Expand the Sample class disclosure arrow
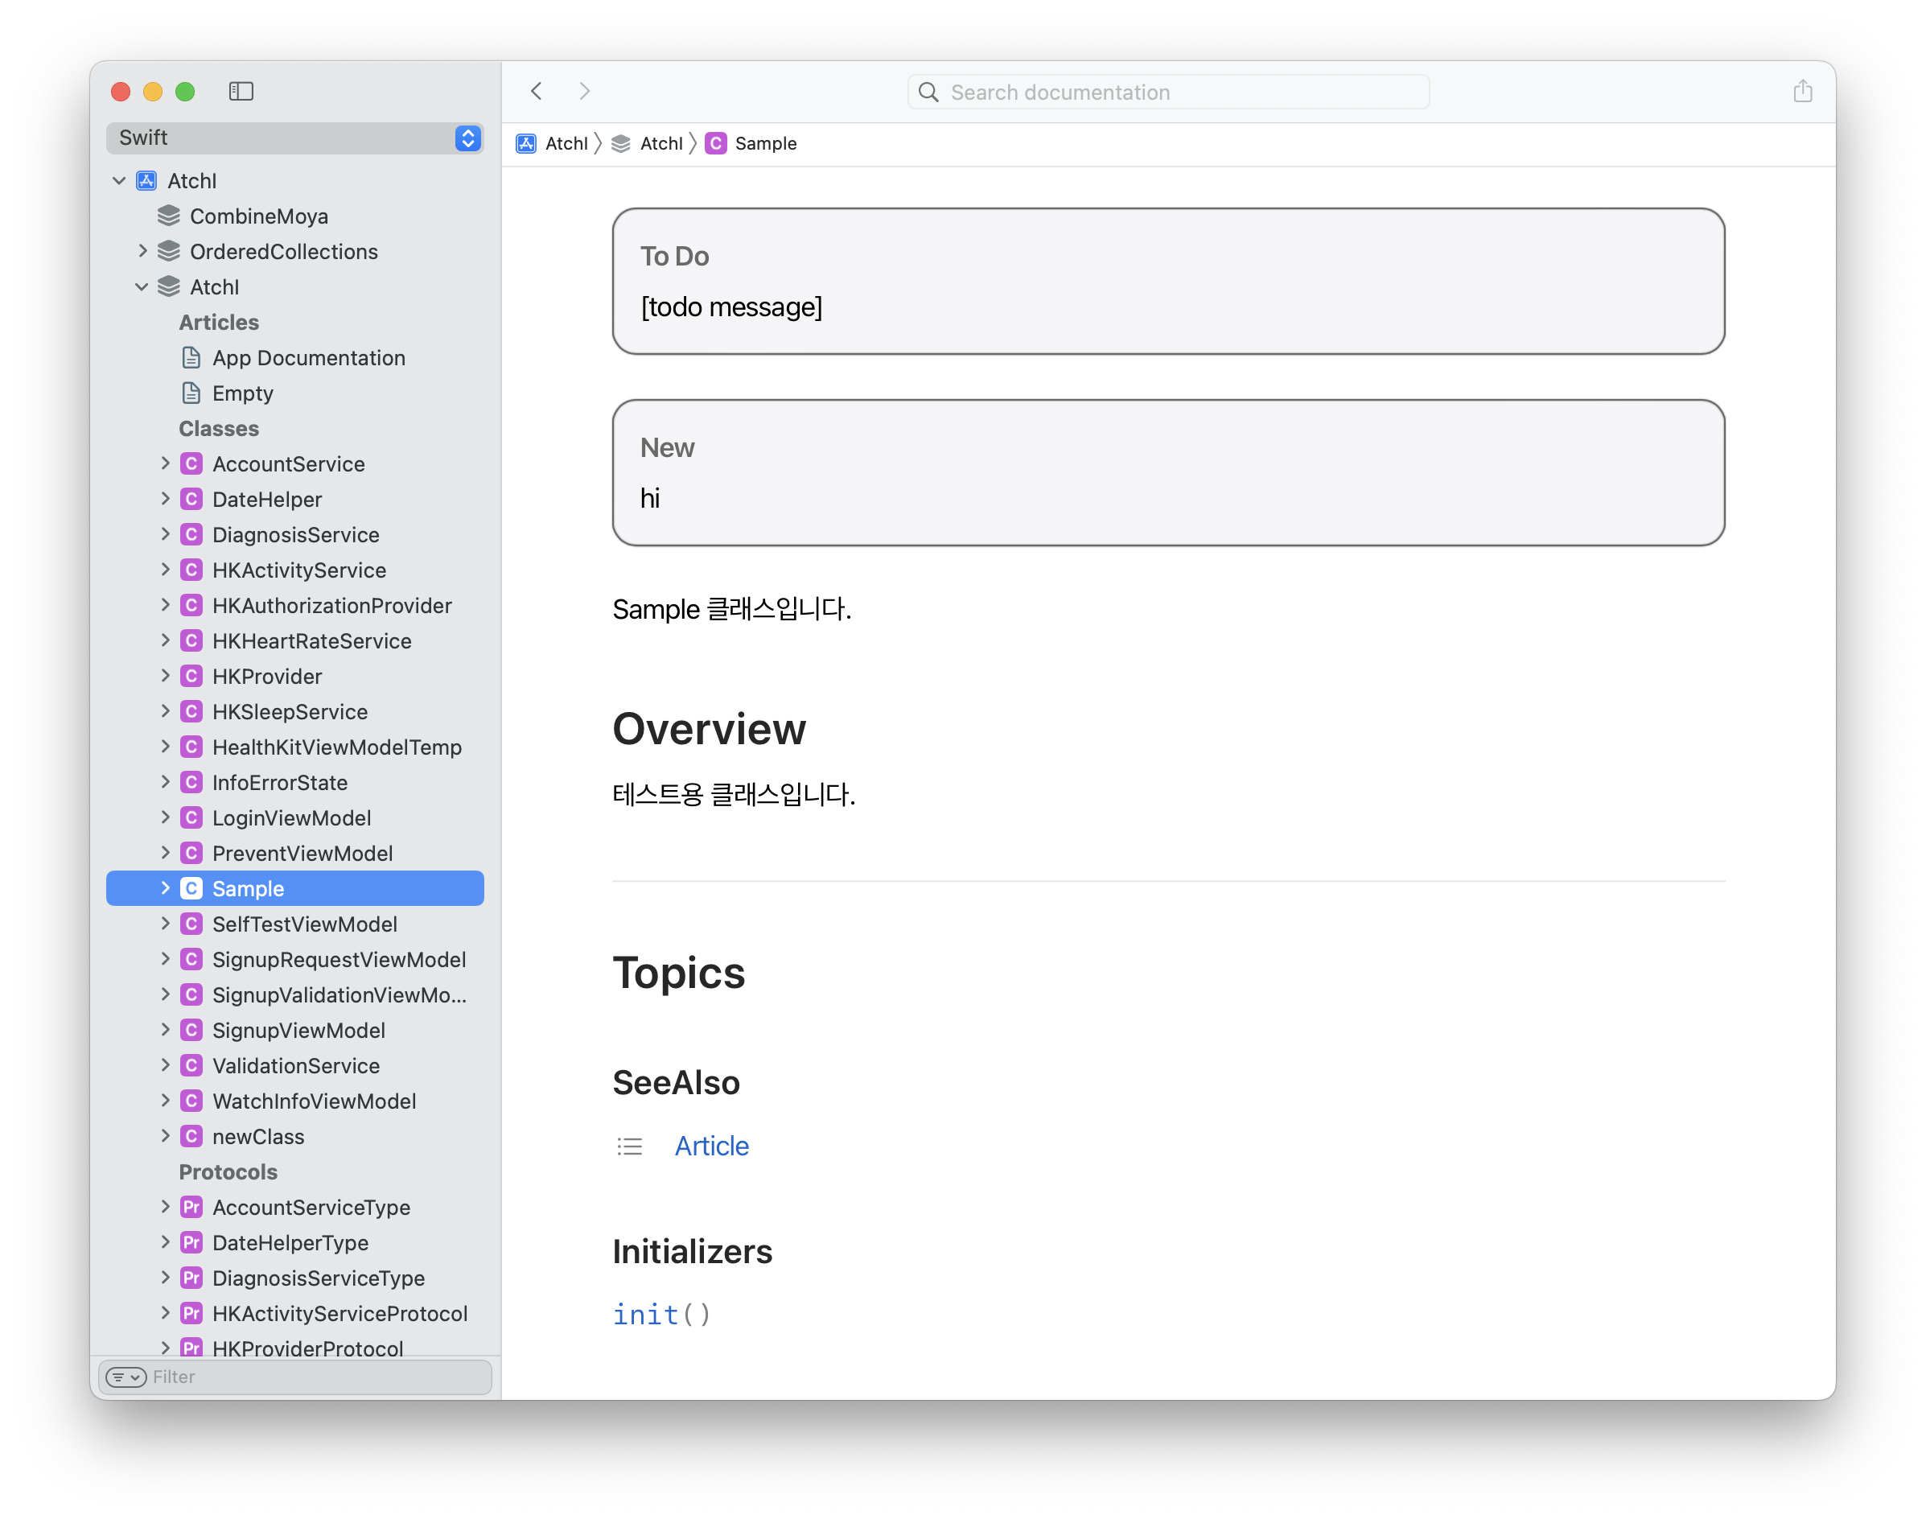 [x=166, y=888]
